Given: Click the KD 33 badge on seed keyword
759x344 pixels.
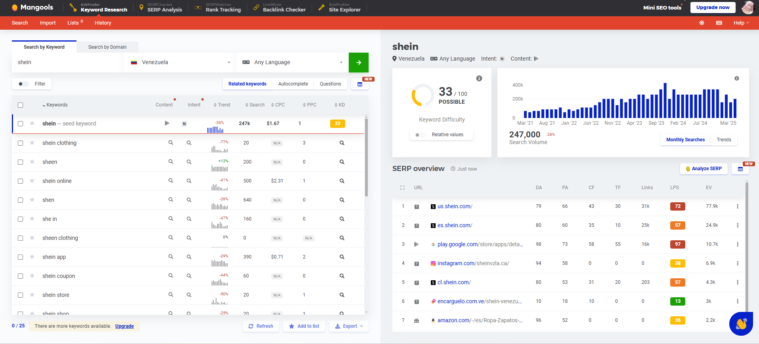Looking at the screenshot, I should pos(337,124).
